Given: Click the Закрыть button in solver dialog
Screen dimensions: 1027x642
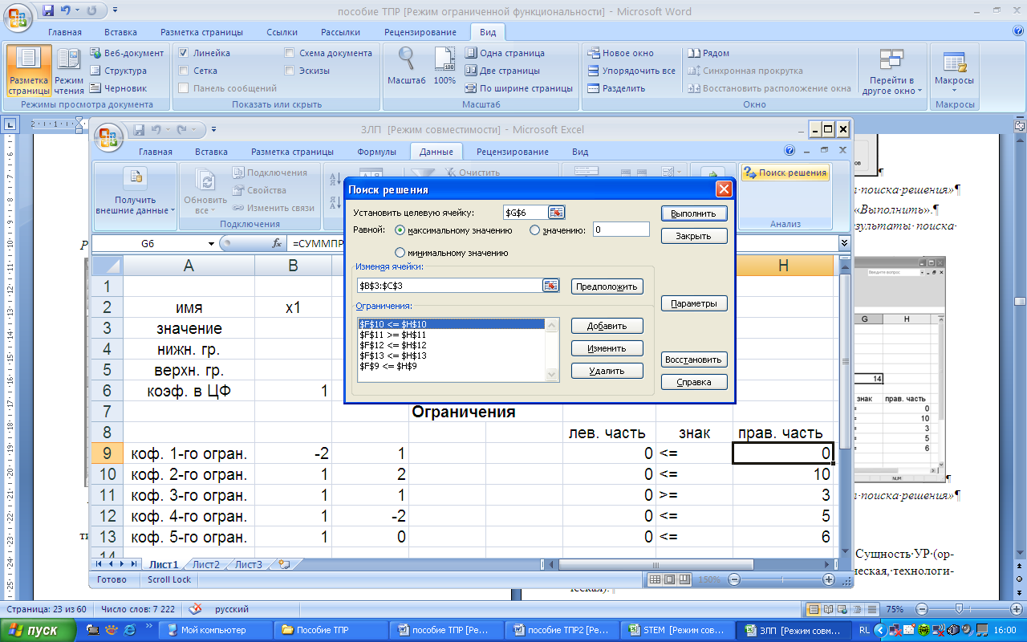Looking at the screenshot, I should tap(694, 236).
